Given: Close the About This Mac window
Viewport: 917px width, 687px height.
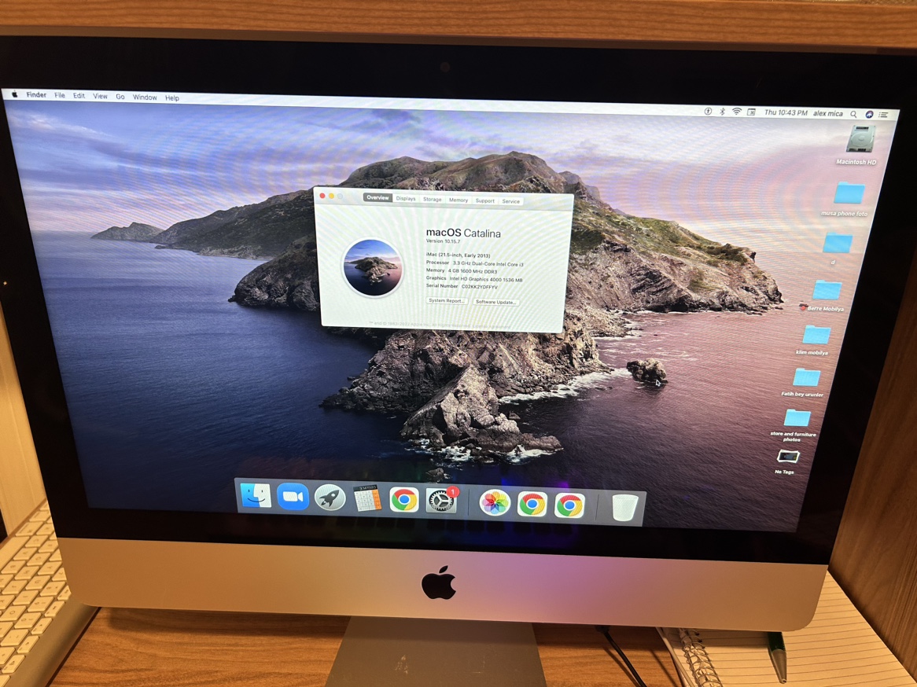Looking at the screenshot, I should [322, 196].
